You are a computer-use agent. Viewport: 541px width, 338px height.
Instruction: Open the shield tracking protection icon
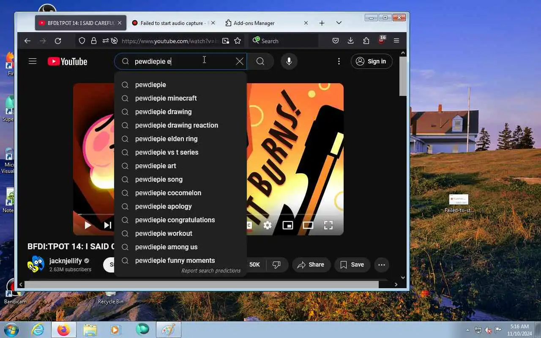(82, 41)
